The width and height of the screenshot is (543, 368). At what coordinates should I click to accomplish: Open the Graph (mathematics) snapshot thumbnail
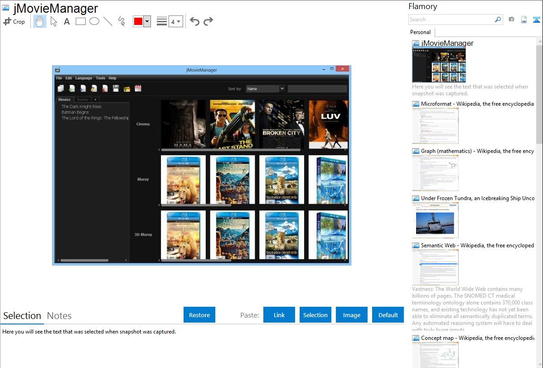click(x=435, y=173)
